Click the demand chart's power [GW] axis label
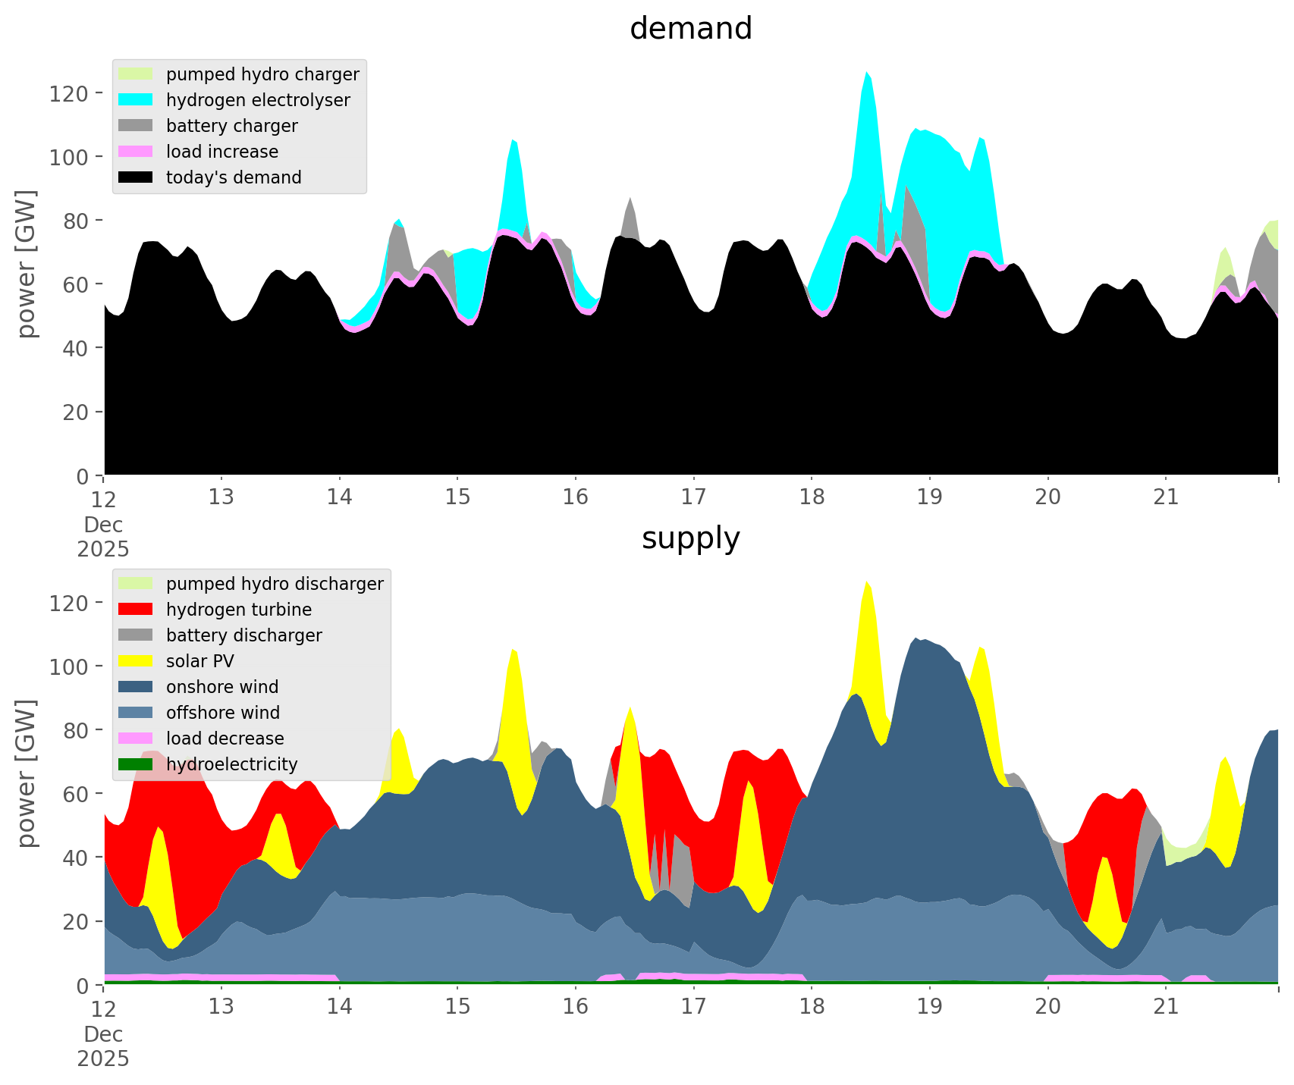The height and width of the screenshot is (1085, 1294). [27, 265]
